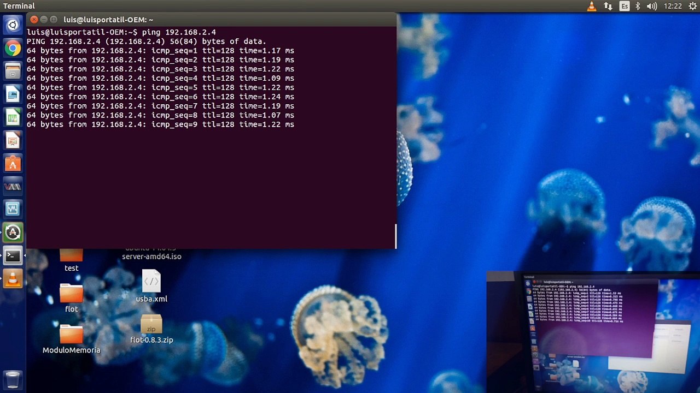Select the flot folder on desktop

[71, 298]
